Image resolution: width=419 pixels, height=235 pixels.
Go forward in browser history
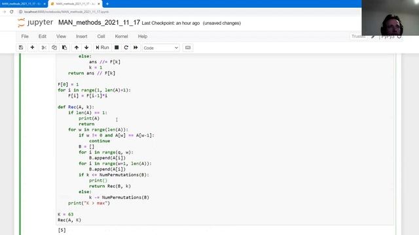[4, 12]
